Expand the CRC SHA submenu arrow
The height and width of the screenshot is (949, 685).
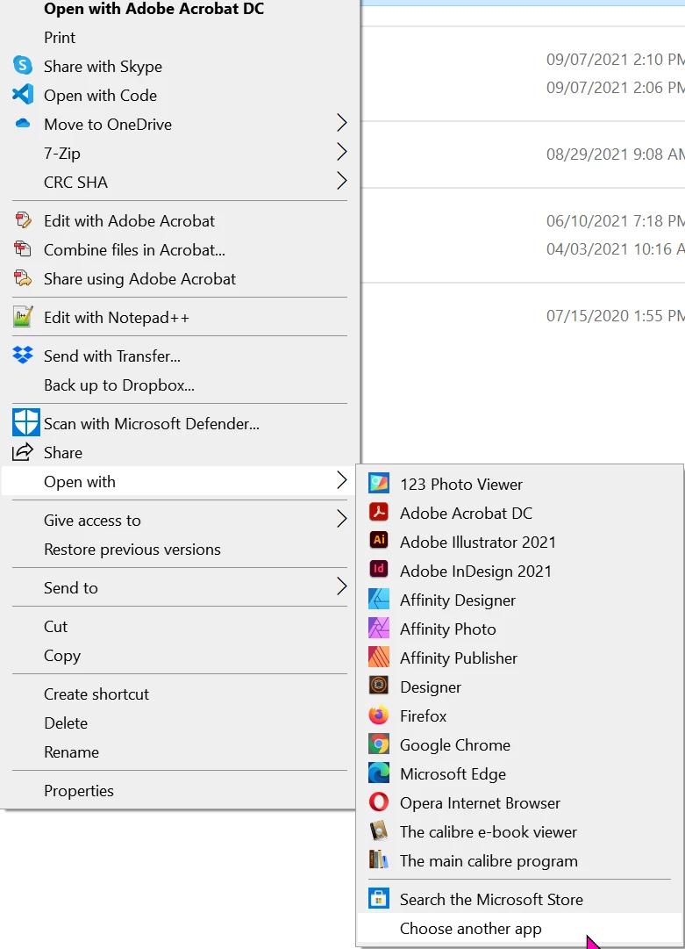(341, 181)
